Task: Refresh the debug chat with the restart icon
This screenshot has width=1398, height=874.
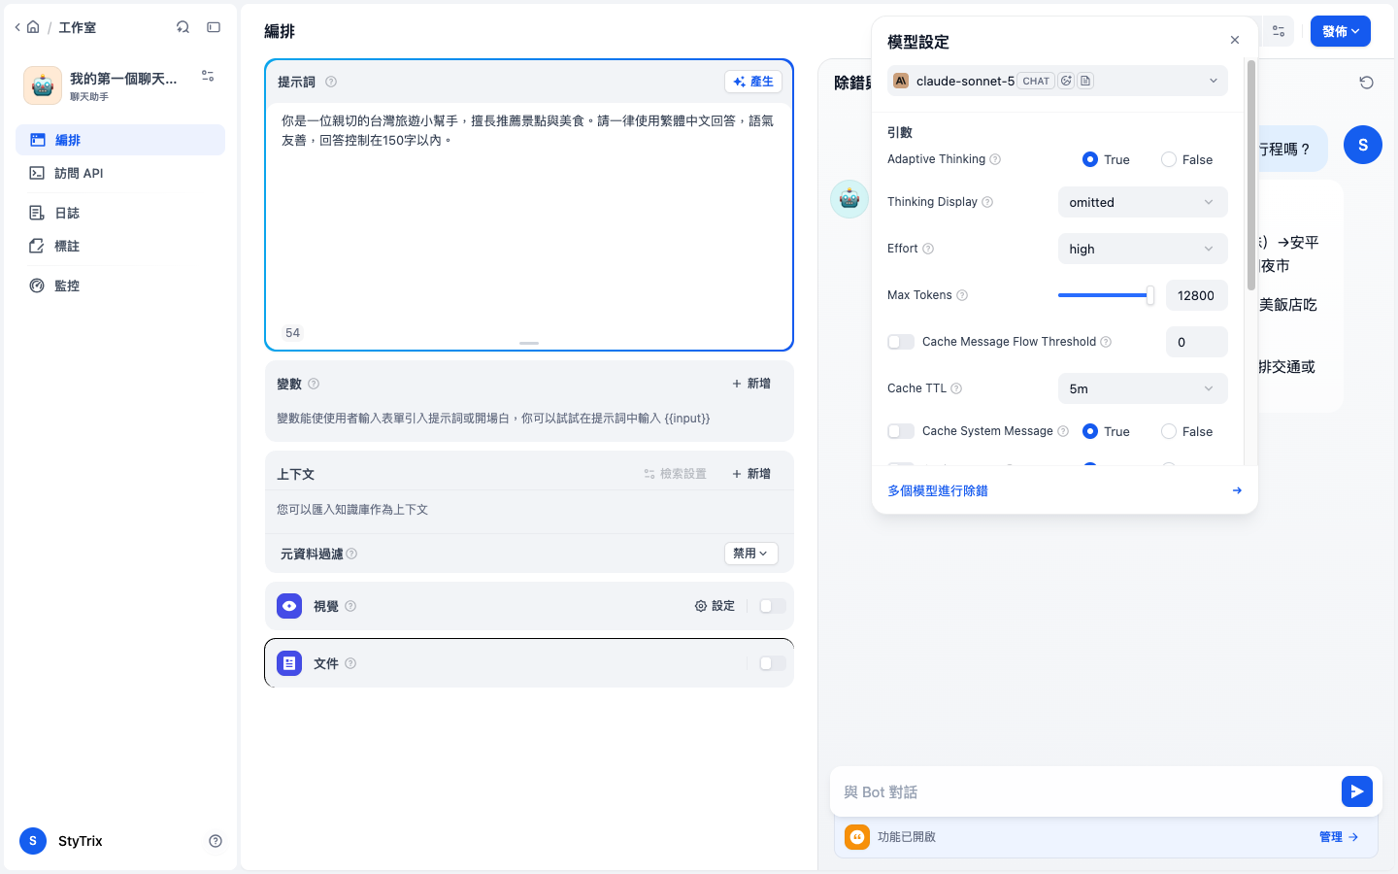Action: [x=1366, y=83]
